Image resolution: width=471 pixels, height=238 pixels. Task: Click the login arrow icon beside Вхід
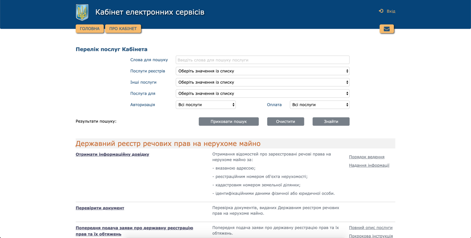[x=381, y=11]
